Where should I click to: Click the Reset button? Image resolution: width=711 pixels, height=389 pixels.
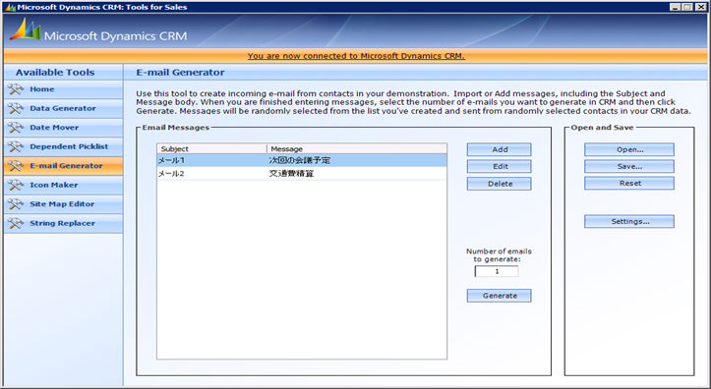[x=629, y=183]
